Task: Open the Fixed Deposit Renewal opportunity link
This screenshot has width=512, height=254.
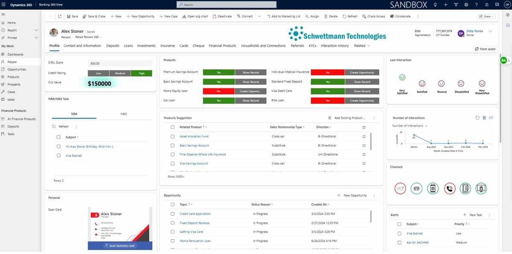Action: pos(195,223)
